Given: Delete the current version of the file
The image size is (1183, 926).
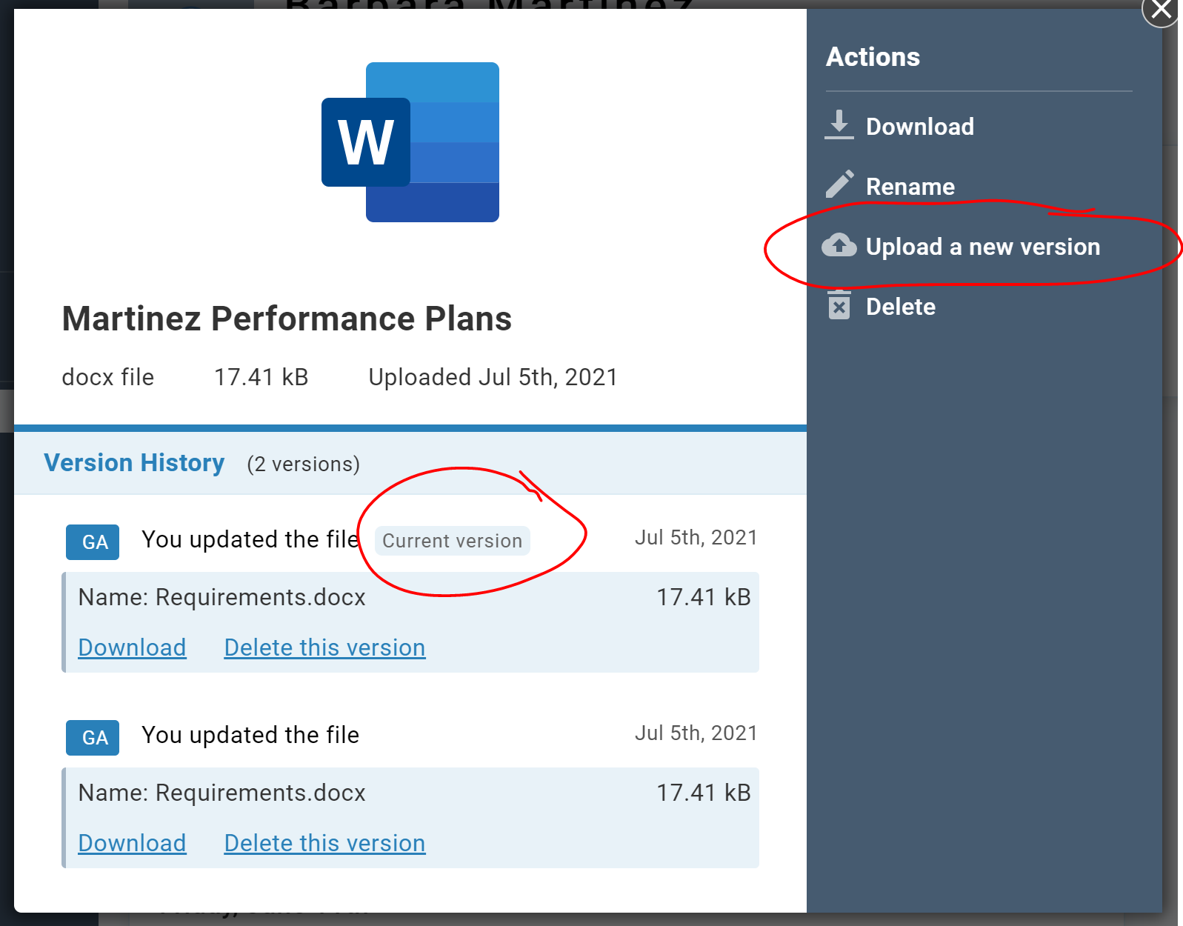Looking at the screenshot, I should (324, 647).
